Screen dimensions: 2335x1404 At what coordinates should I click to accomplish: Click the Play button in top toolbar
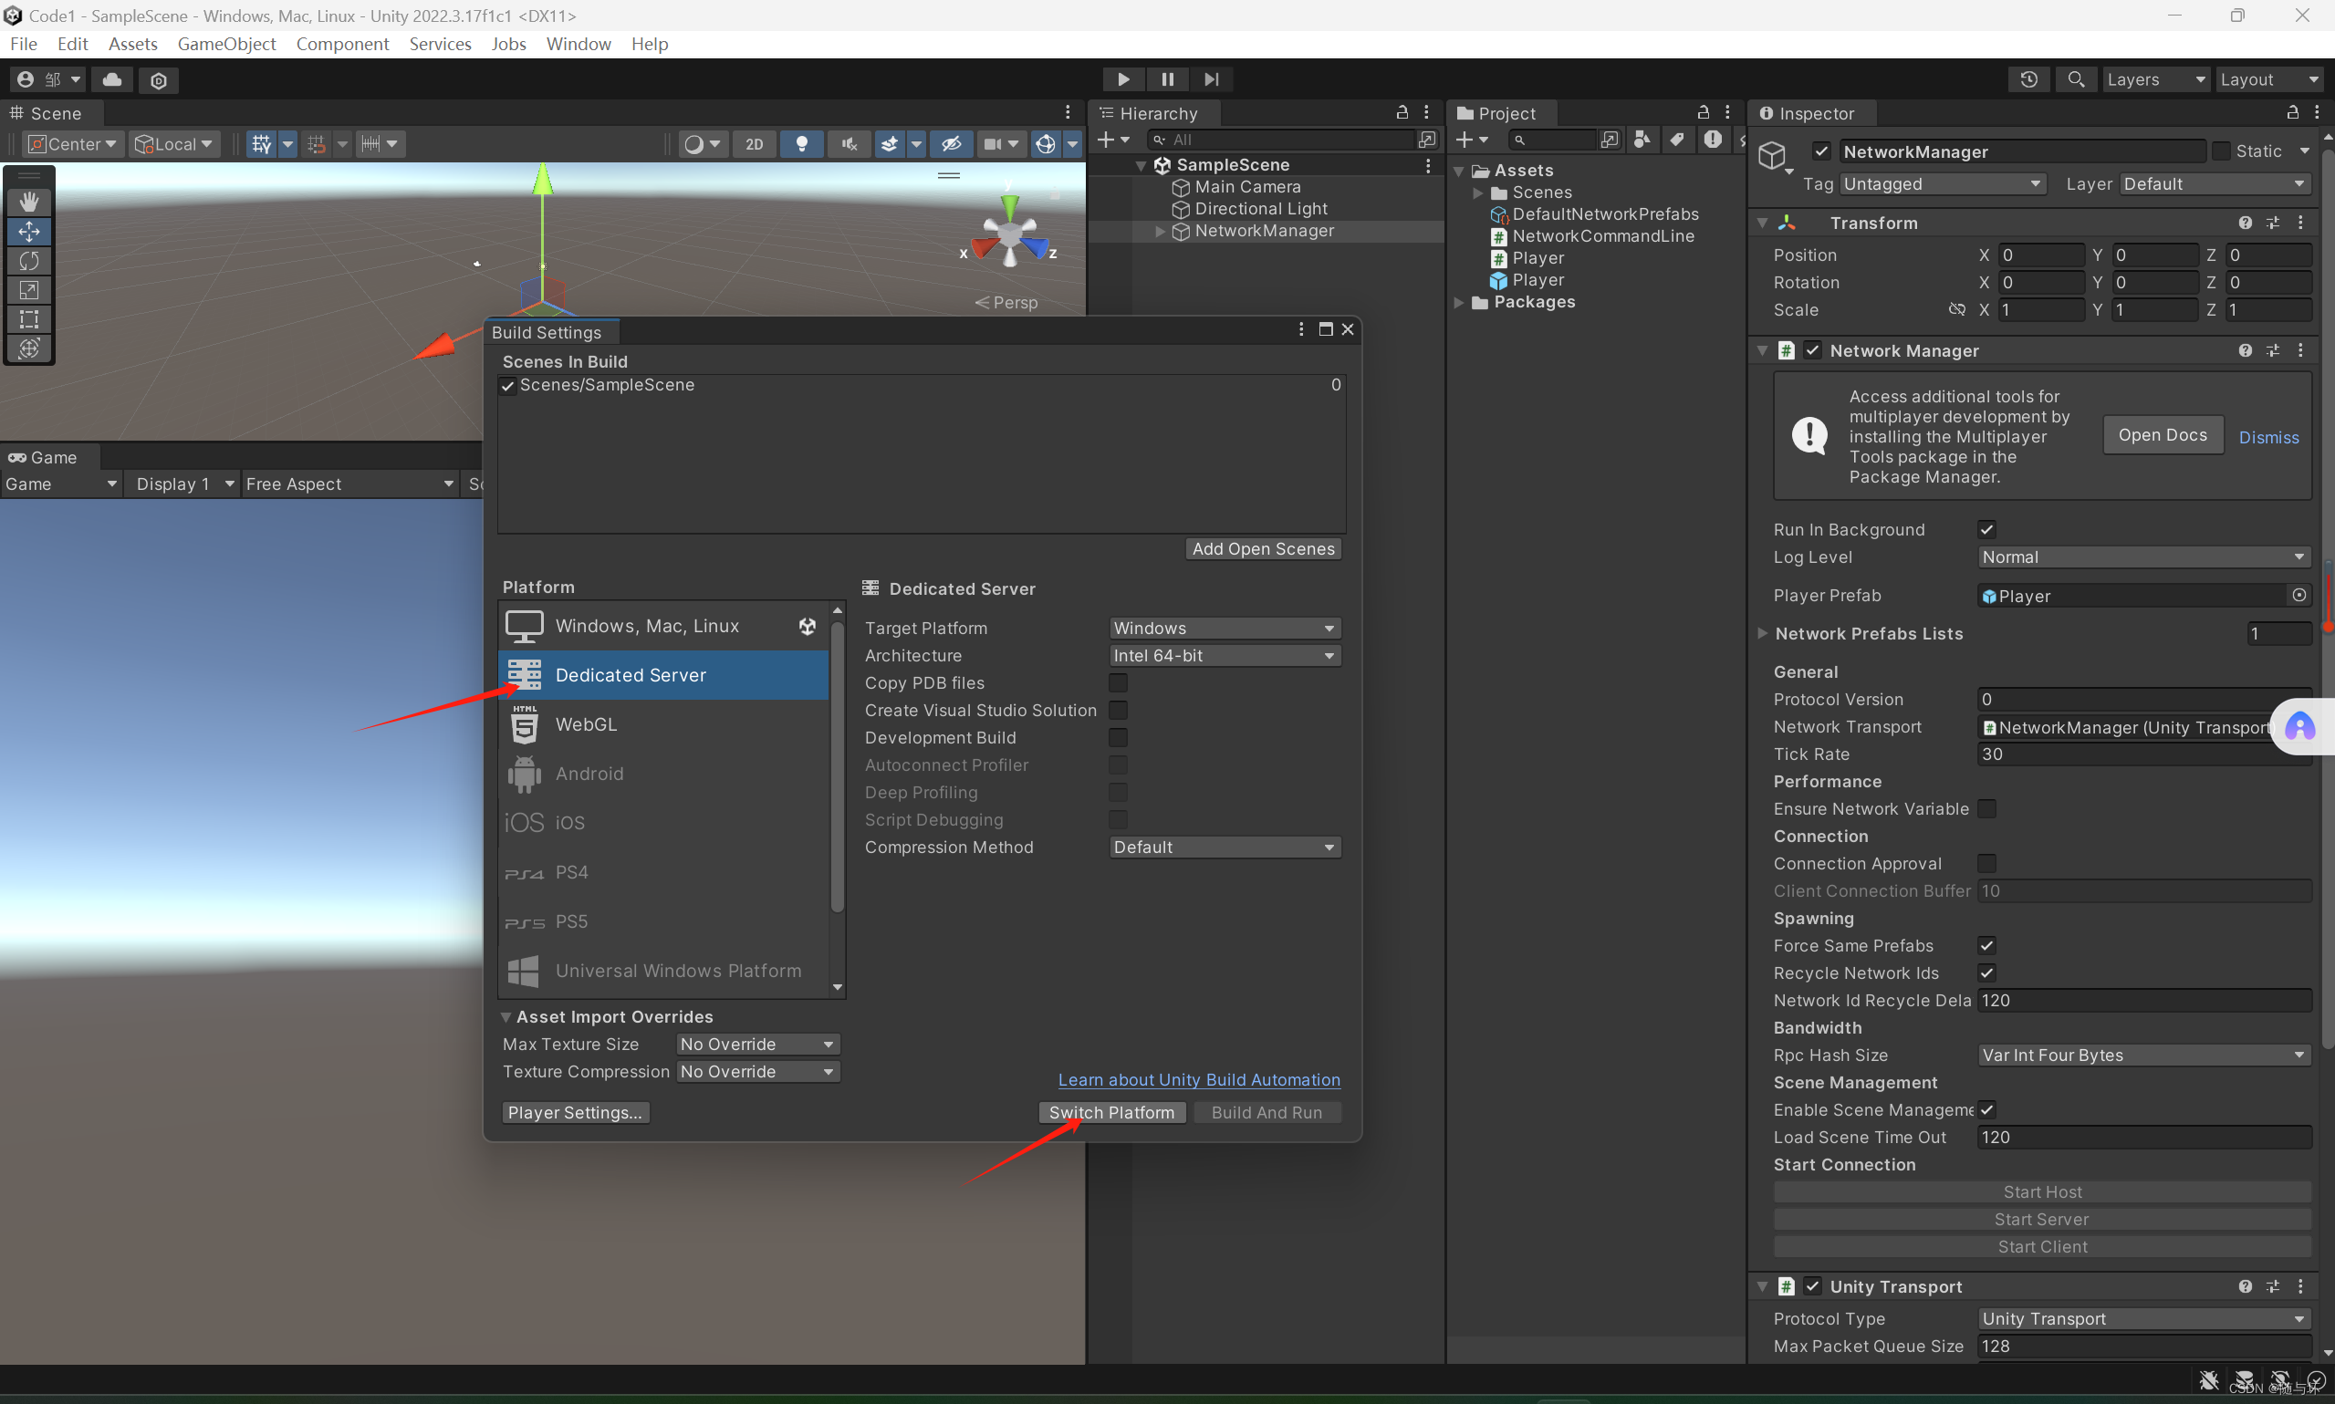pos(1123,79)
